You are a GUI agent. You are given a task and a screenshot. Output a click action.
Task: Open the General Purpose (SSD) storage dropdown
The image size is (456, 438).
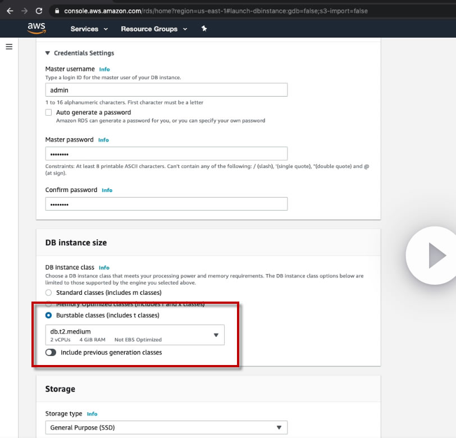[x=166, y=427]
